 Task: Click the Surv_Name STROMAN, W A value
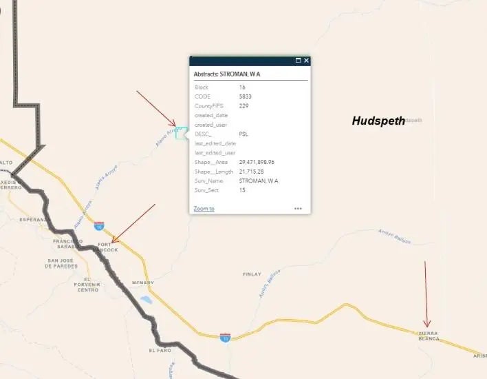pyautogui.click(x=259, y=181)
